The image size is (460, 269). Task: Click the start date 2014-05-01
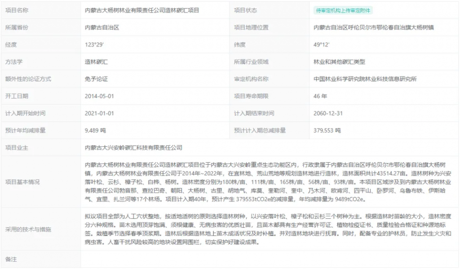pos(99,96)
